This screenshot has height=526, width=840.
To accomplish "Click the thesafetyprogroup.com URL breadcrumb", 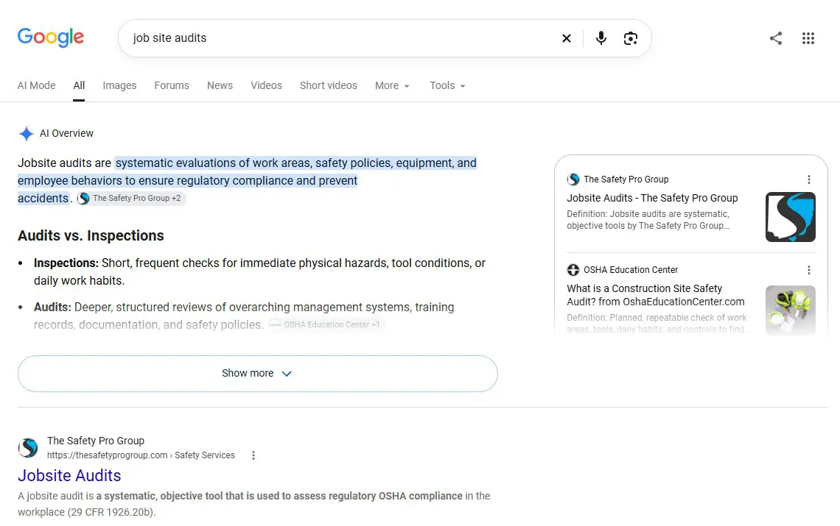I will tap(141, 455).
